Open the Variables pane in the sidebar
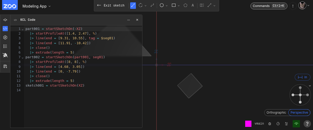Image resolution: width=313 pixels, height=130 pixels. (5, 37)
